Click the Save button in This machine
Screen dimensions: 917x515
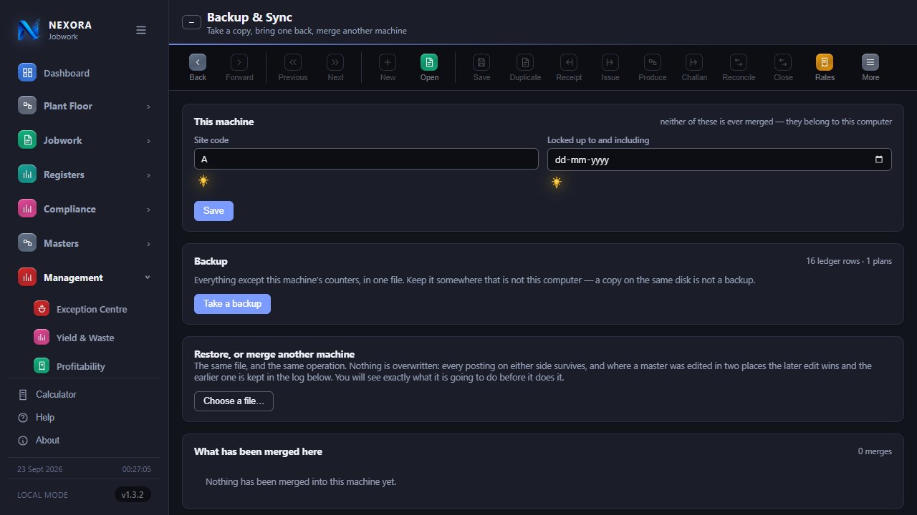213,211
